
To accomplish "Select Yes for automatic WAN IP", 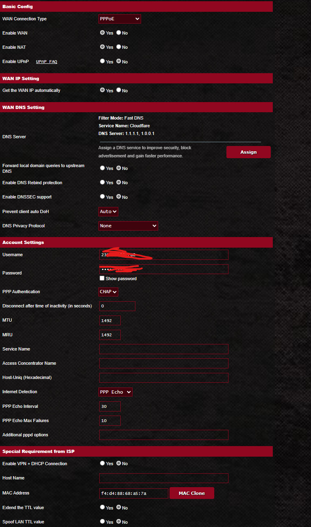I will [x=102, y=90].
